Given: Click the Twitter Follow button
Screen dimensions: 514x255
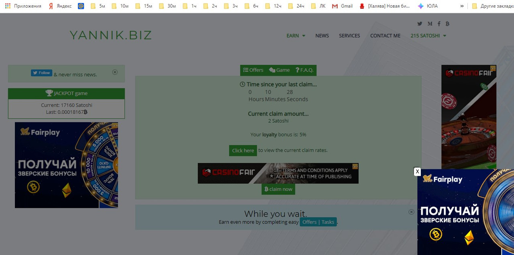Looking at the screenshot, I should coord(41,73).
